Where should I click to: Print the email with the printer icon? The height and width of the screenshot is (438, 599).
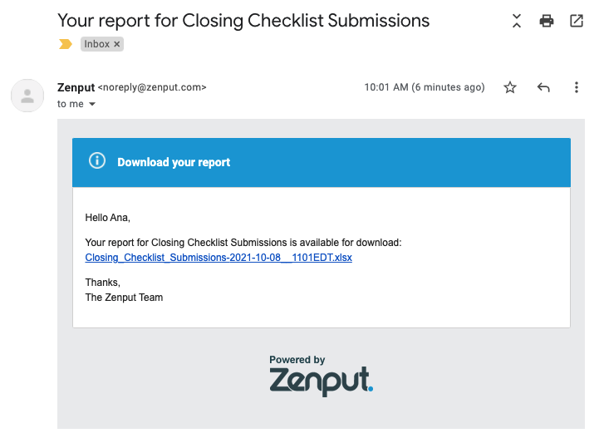(547, 21)
